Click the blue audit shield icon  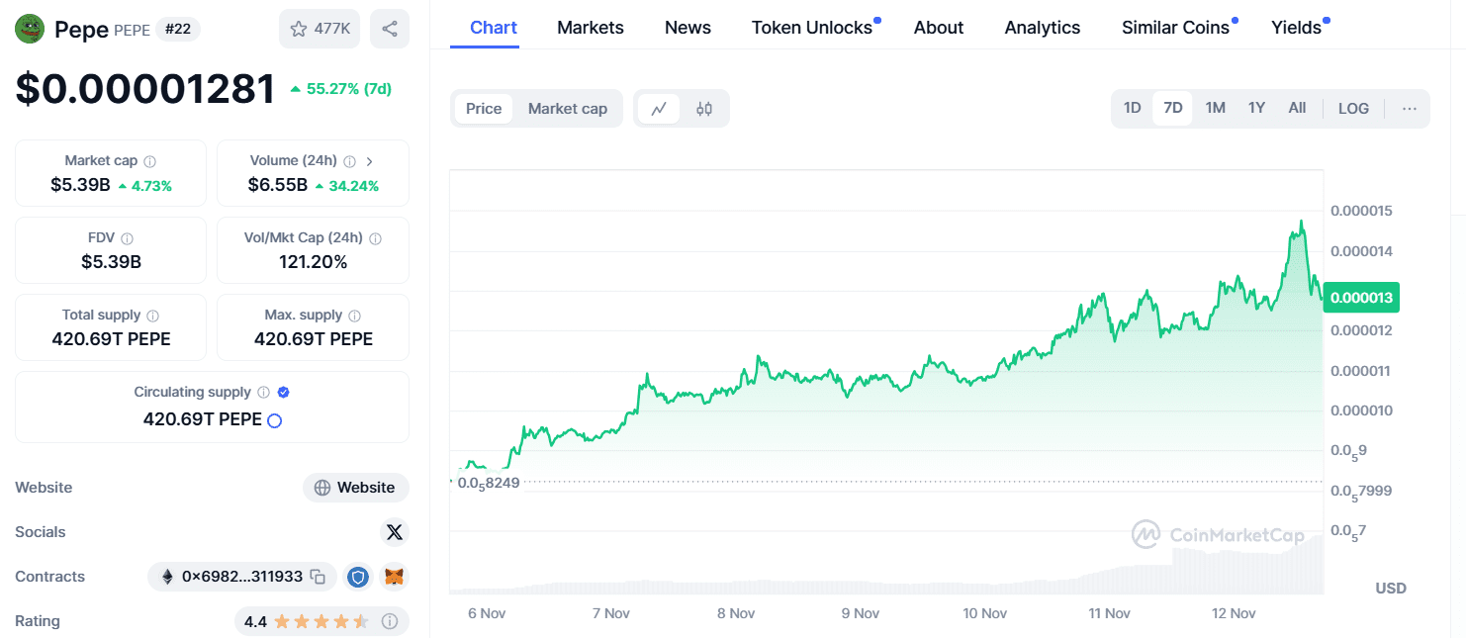pos(357,576)
